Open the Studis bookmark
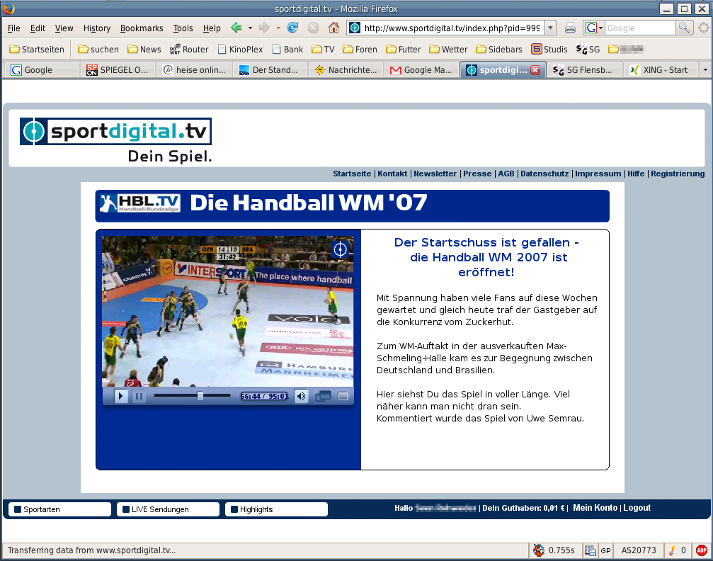The height and width of the screenshot is (561, 713). pos(549,49)
